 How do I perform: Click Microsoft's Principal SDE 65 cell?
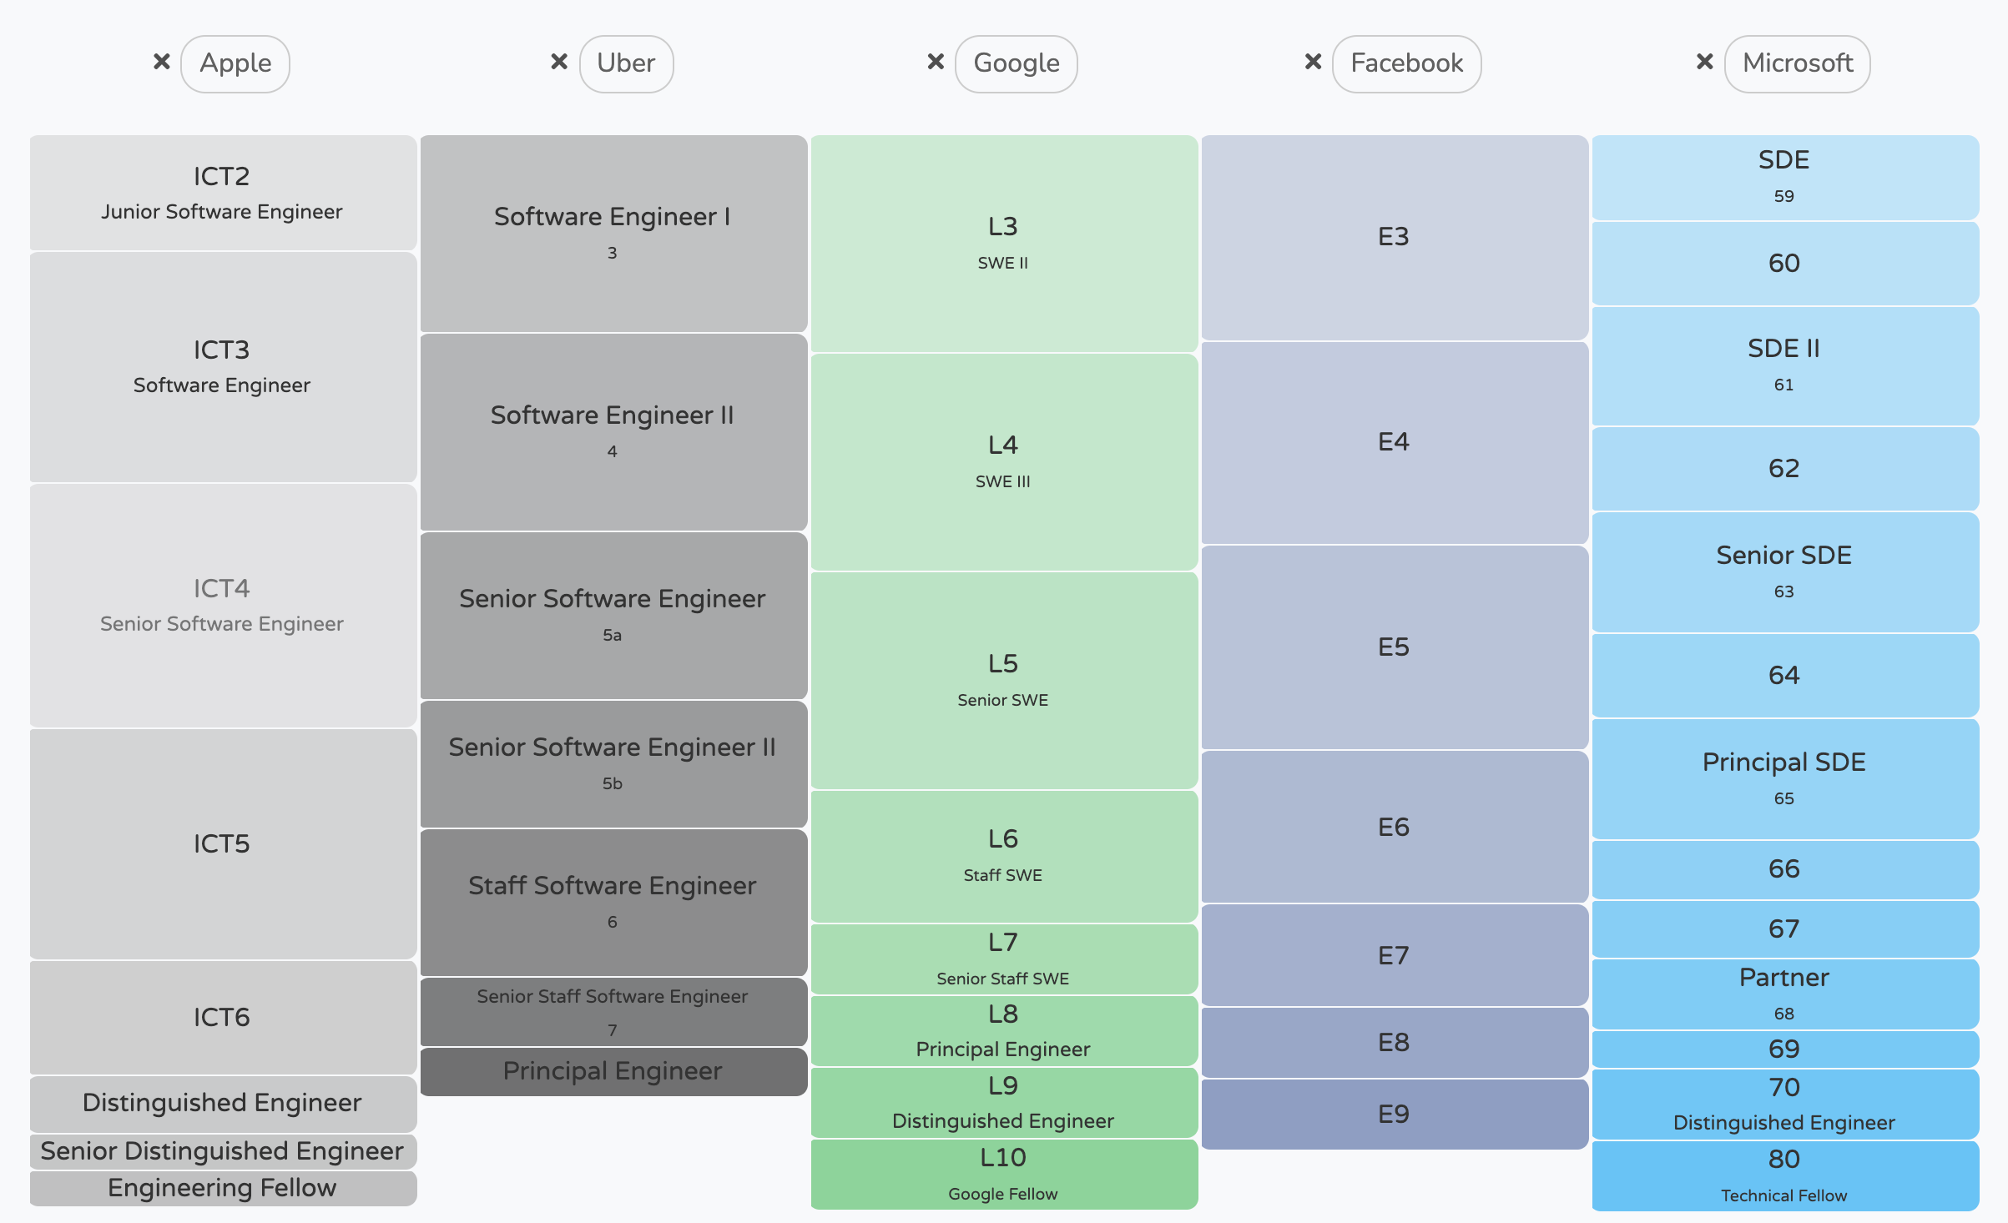[1783, 778]
